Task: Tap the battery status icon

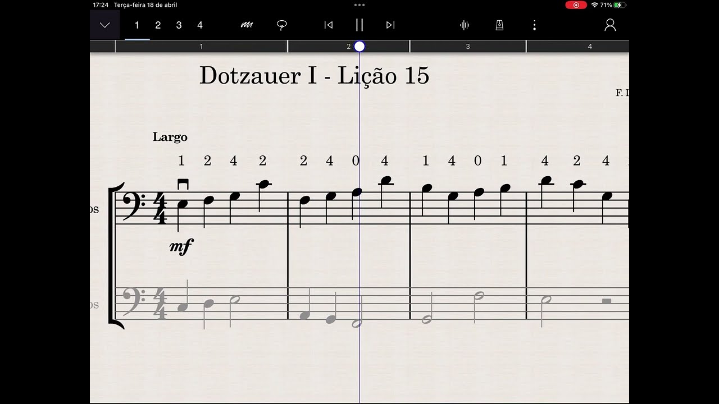Action: point(620,5)
